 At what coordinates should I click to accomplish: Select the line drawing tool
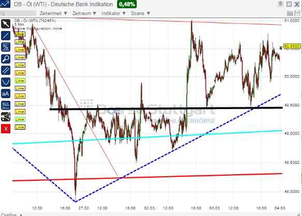(x=6, y=35)
